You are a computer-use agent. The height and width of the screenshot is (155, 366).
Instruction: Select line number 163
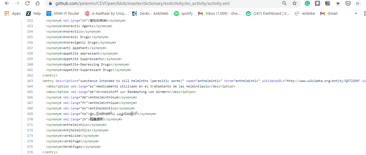click(30, 81)
